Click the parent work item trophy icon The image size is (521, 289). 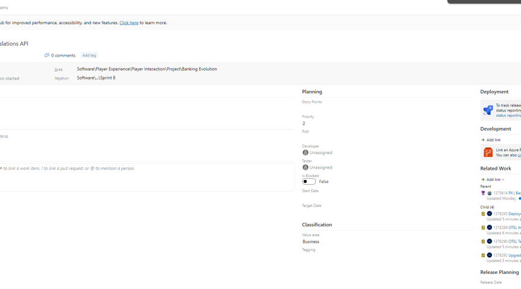click(483, 193)
